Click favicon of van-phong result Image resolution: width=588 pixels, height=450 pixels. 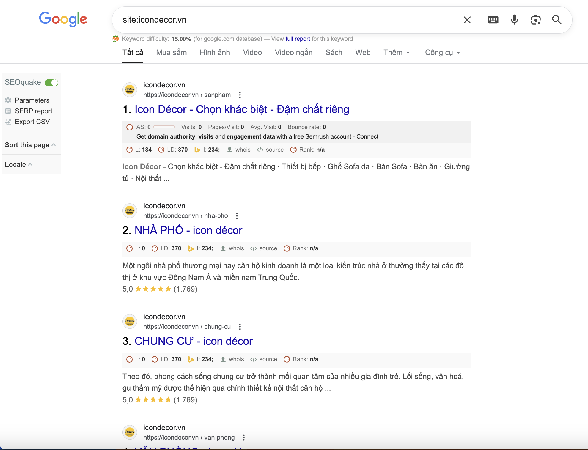click(x=130, y=432)
